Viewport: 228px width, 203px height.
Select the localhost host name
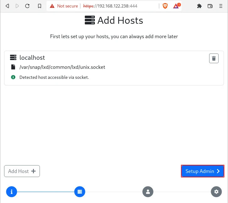tap(32, 58)
